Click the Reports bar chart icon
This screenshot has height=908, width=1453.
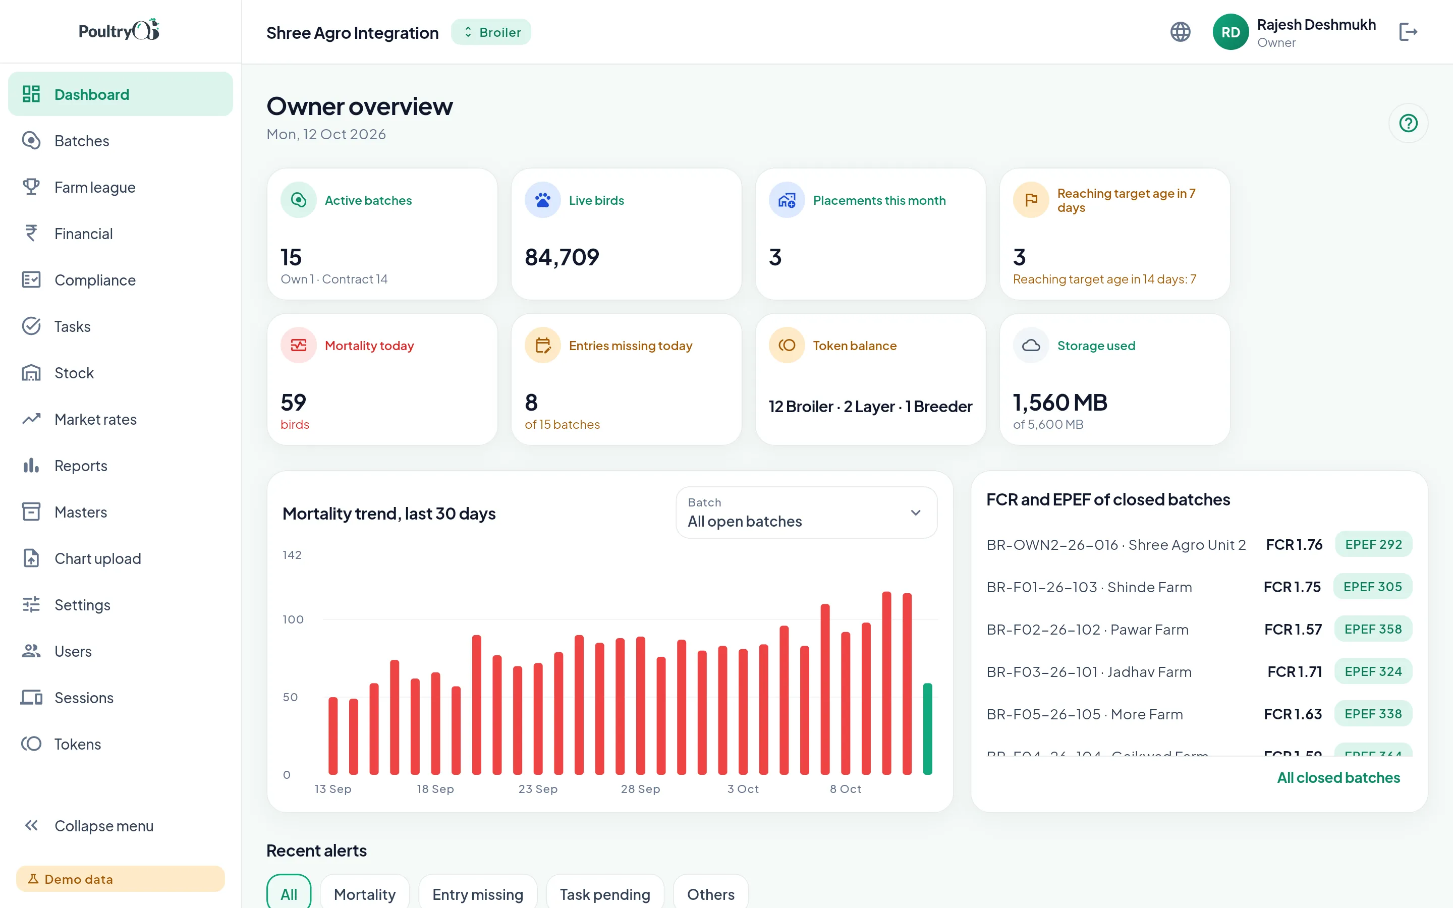[31, 466]
